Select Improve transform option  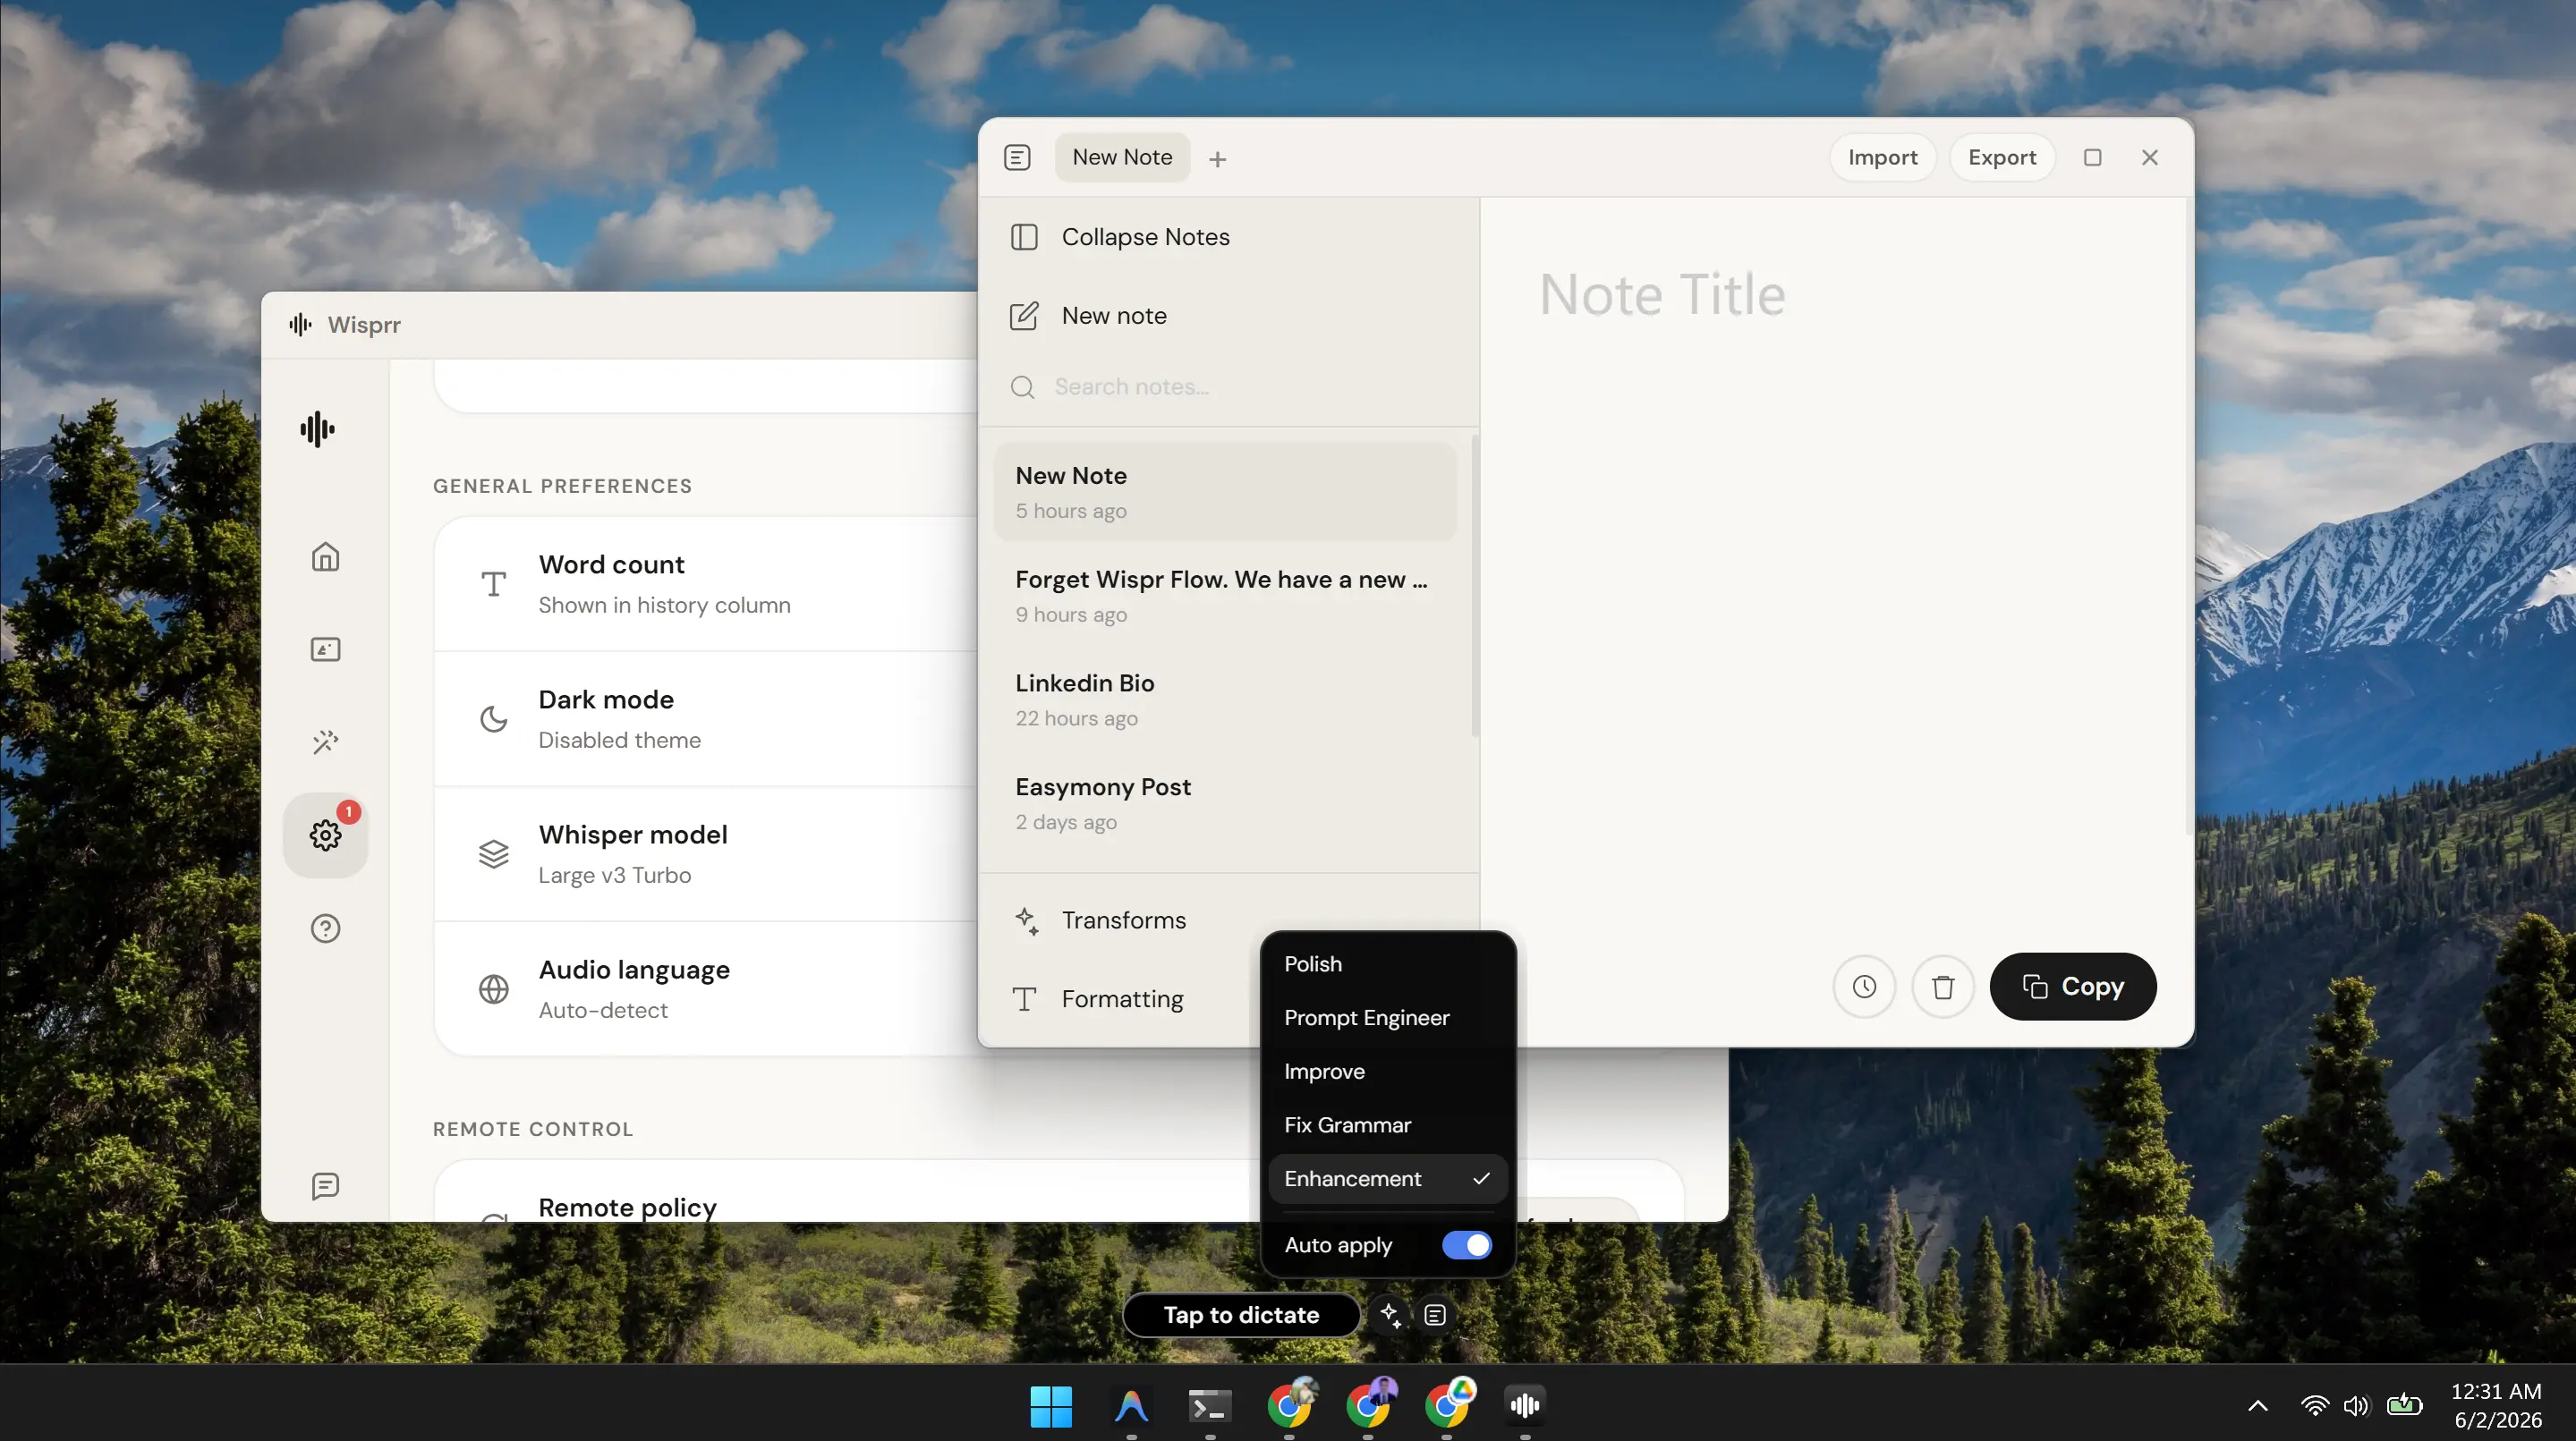tap(1388, 1072)
